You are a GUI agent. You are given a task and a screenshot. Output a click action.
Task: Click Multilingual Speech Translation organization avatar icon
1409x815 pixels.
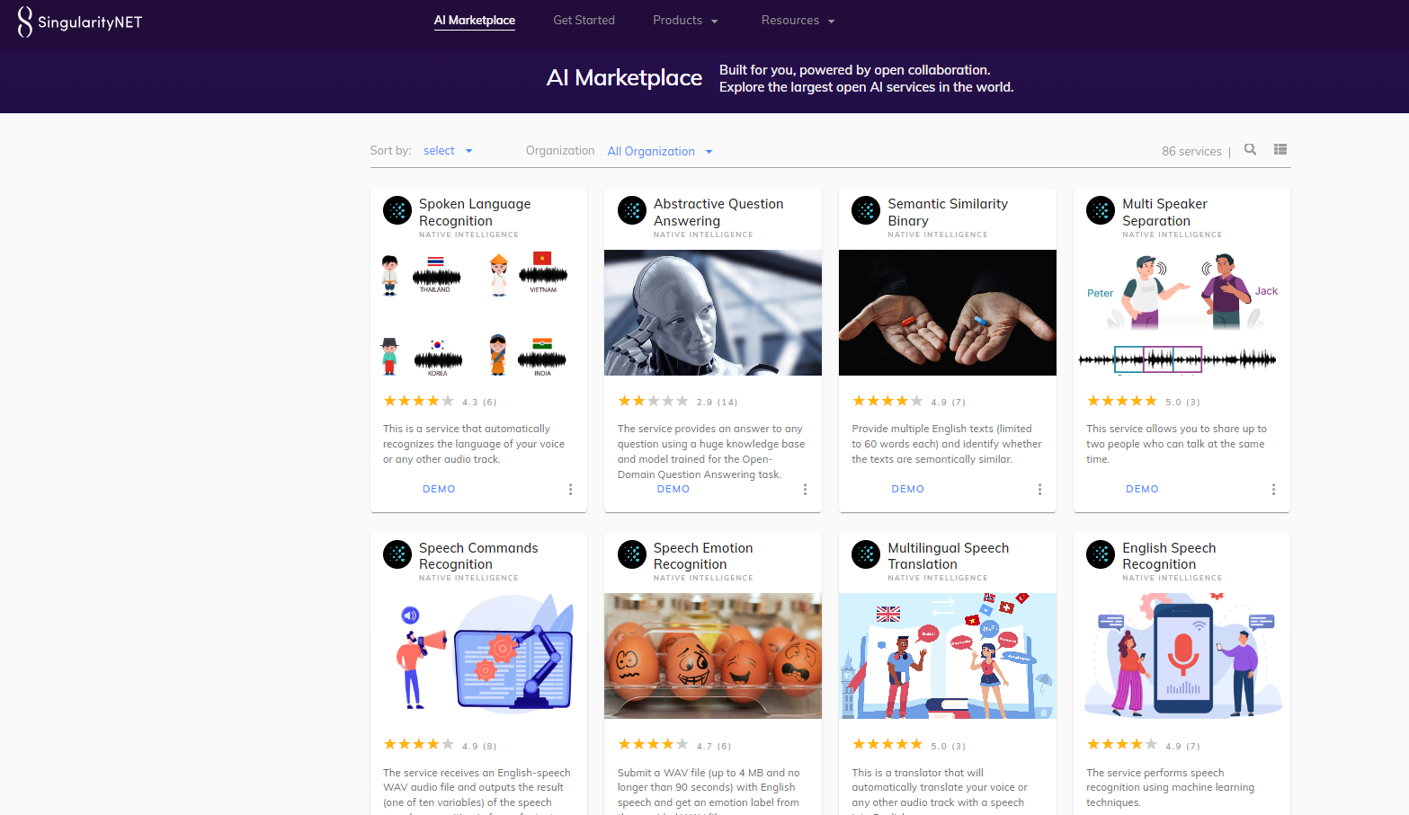point(866,554)
